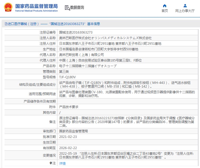Click the 备注 remarks text with 原注册证编号
The height and width of the screenshot is (168, 200).
(x=127, y=122)
